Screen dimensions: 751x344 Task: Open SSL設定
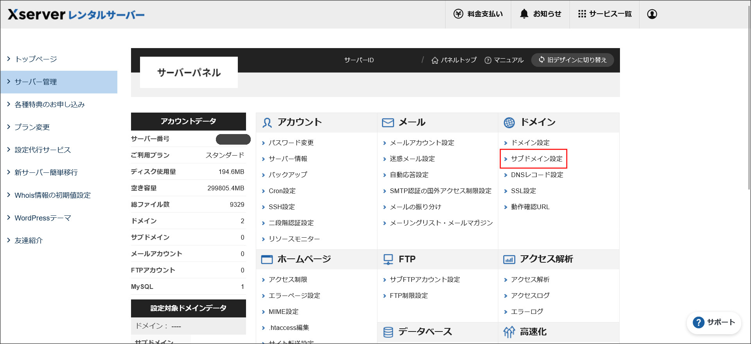523,191
